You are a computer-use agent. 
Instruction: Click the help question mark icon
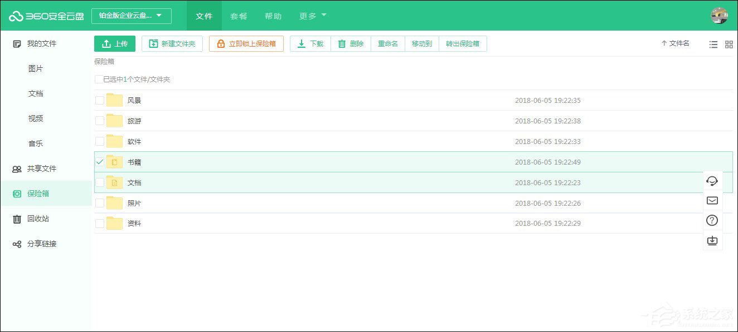[x=712, y=220]
